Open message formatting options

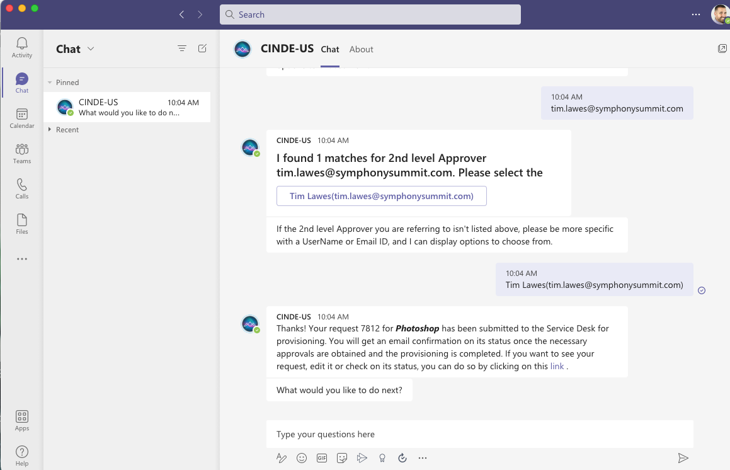281,458
